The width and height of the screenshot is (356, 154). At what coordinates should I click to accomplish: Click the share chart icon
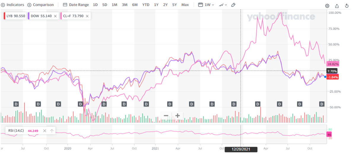[x=337, y=6]
